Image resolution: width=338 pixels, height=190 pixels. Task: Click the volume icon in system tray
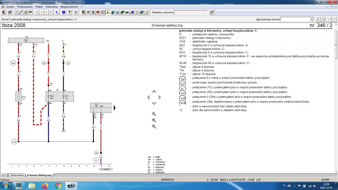(x=315, y=186)
